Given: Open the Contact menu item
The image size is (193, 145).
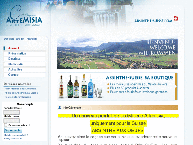Looking at the screenshot, I should click(x=25, y=75).
